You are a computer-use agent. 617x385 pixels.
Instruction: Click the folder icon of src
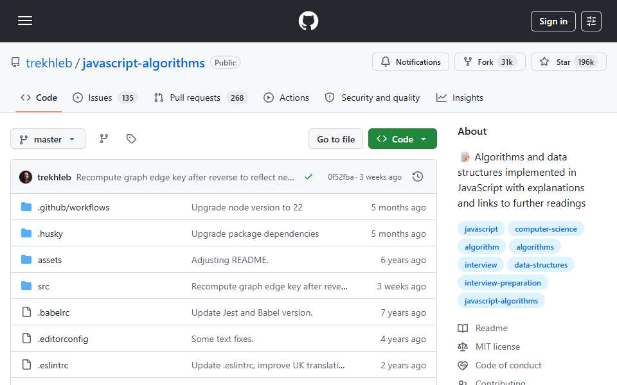26,286
